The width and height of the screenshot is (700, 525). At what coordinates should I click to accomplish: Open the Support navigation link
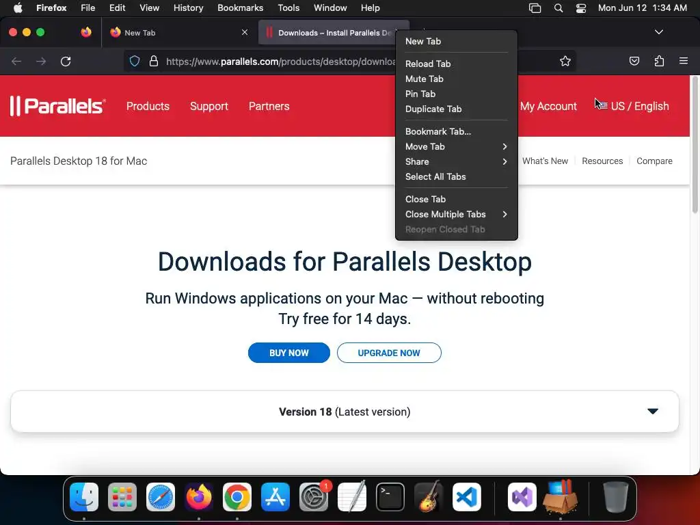(209, 106)
